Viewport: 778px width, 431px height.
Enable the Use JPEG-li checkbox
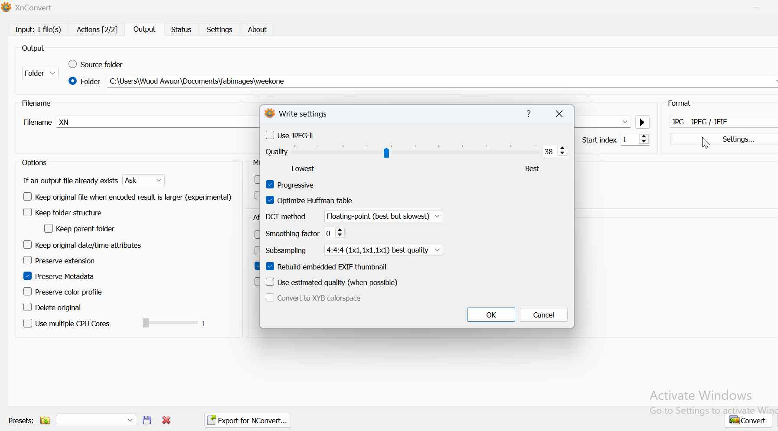pyautogui.click(x=270, y=135)
